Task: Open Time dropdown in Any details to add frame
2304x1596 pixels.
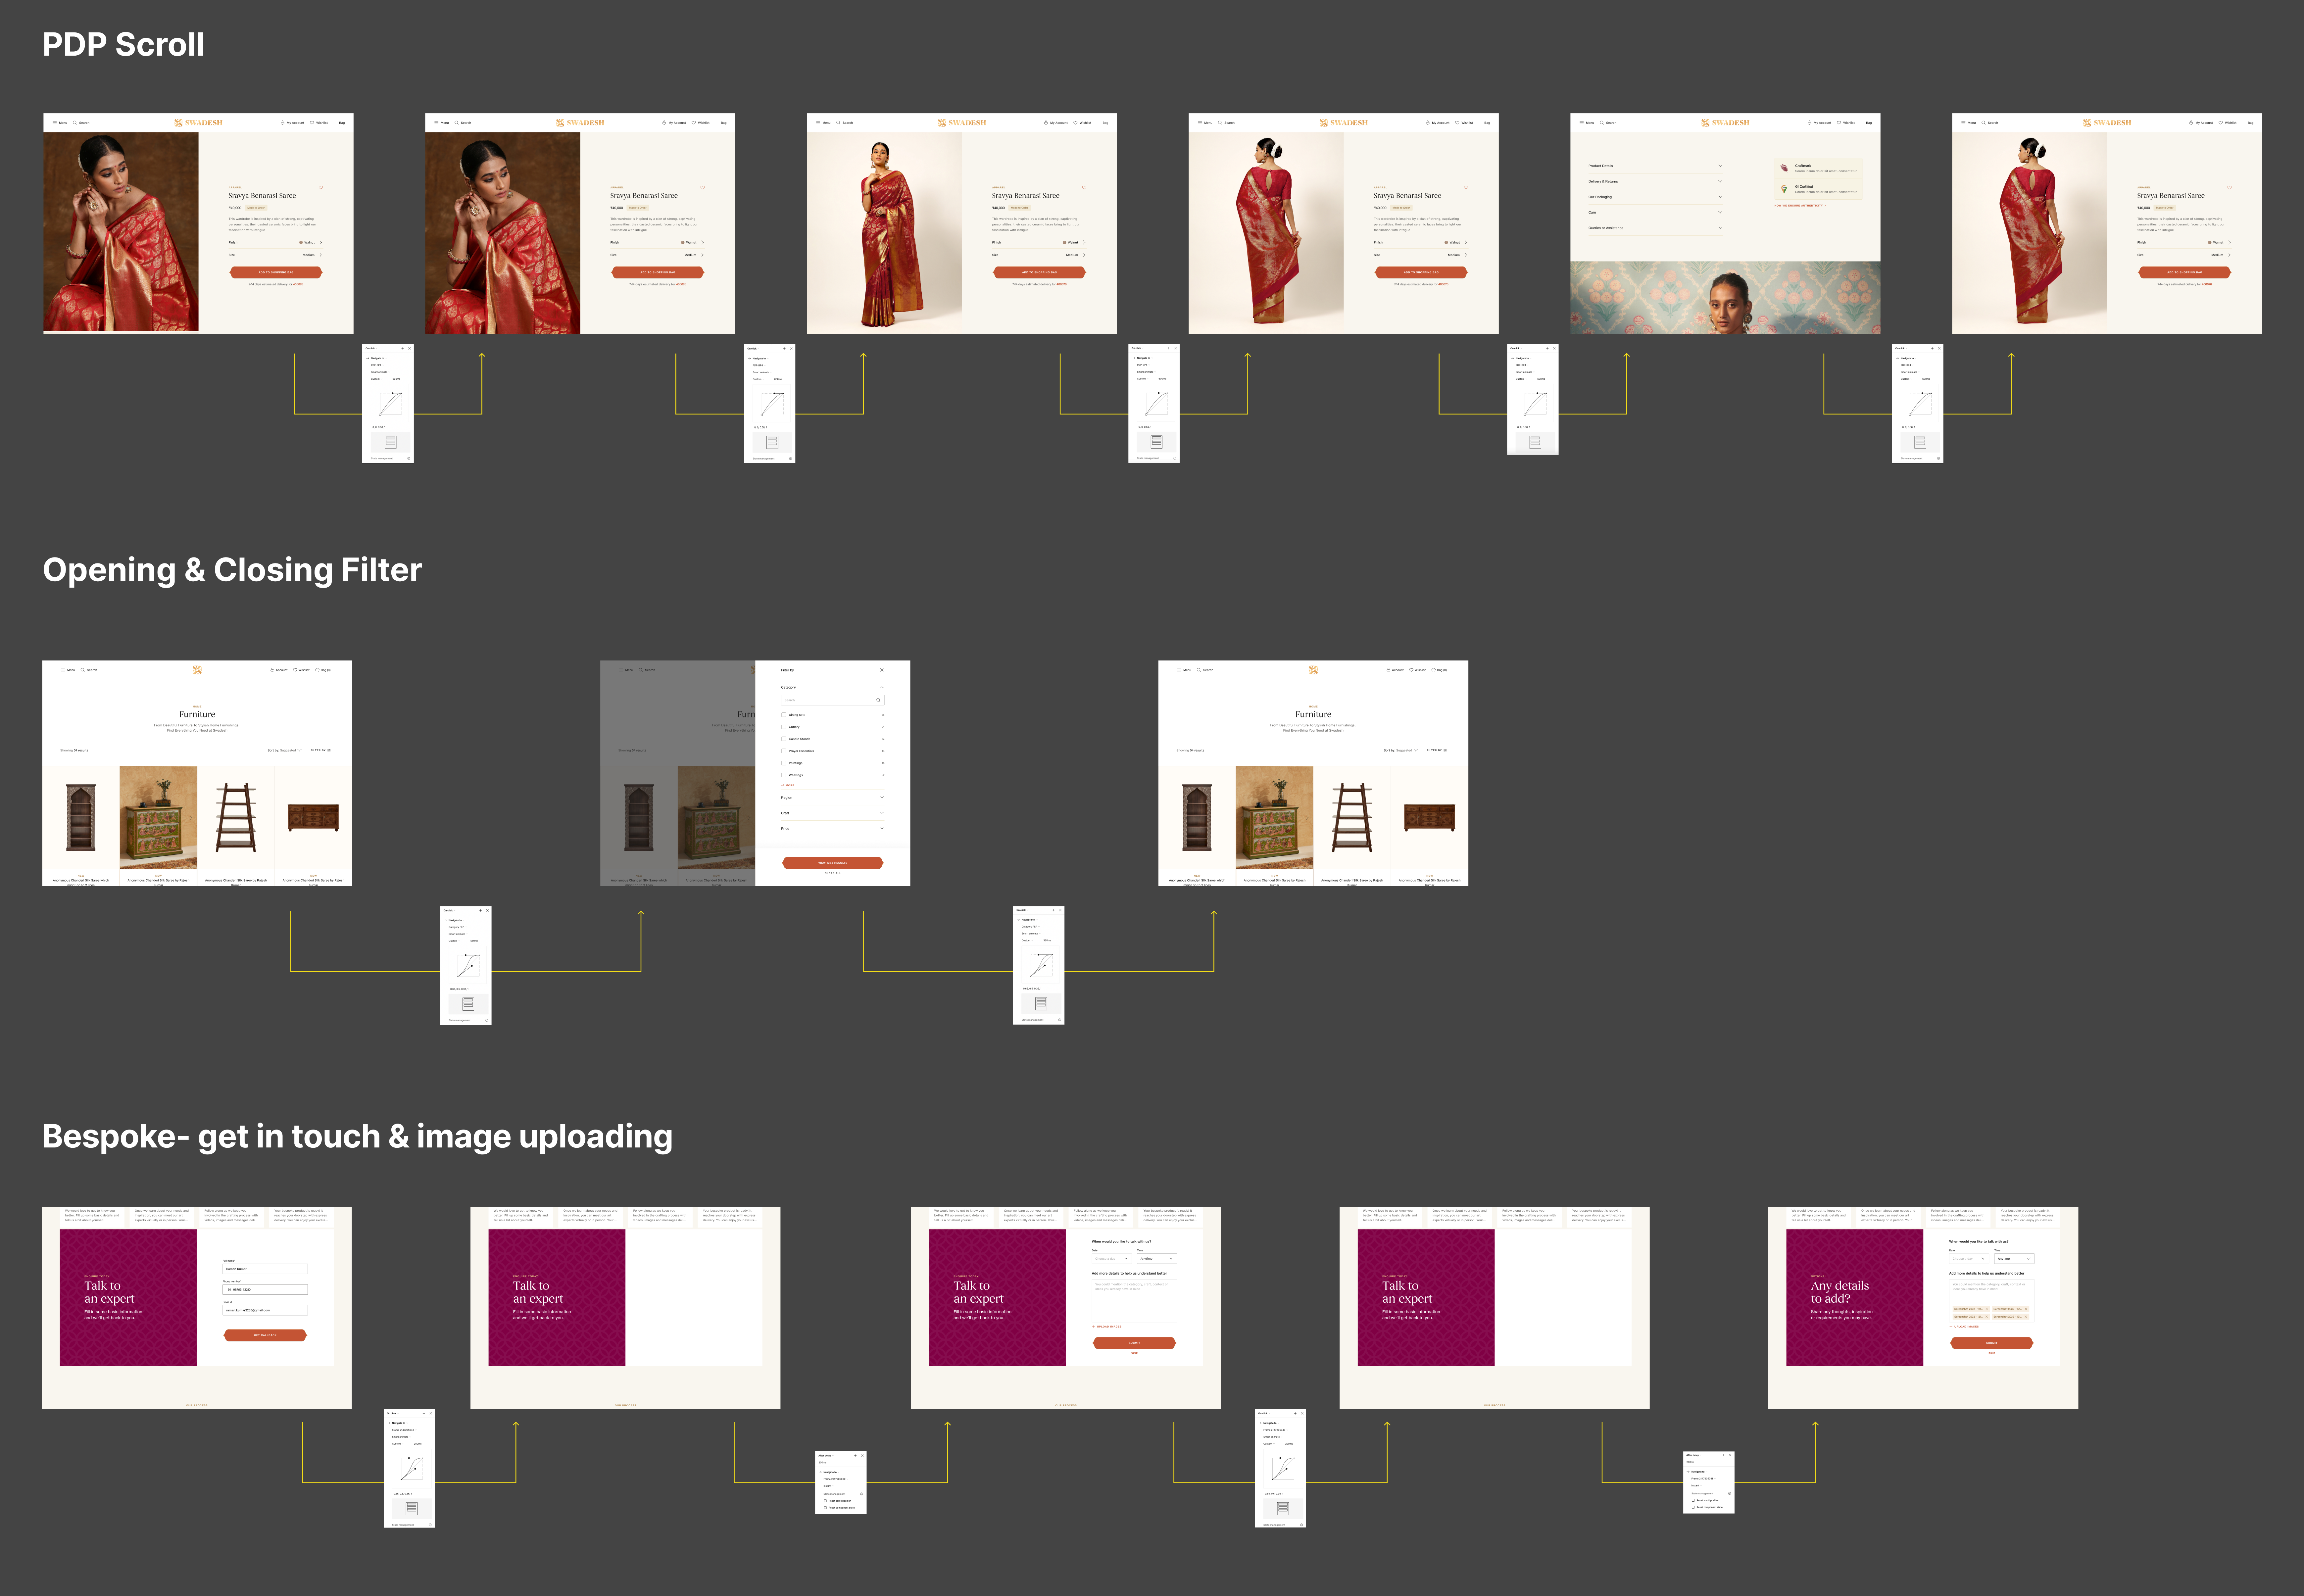Action: point(2014,1259)
